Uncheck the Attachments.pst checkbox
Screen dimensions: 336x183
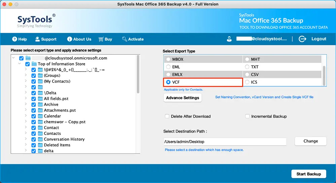click(33, 110)
